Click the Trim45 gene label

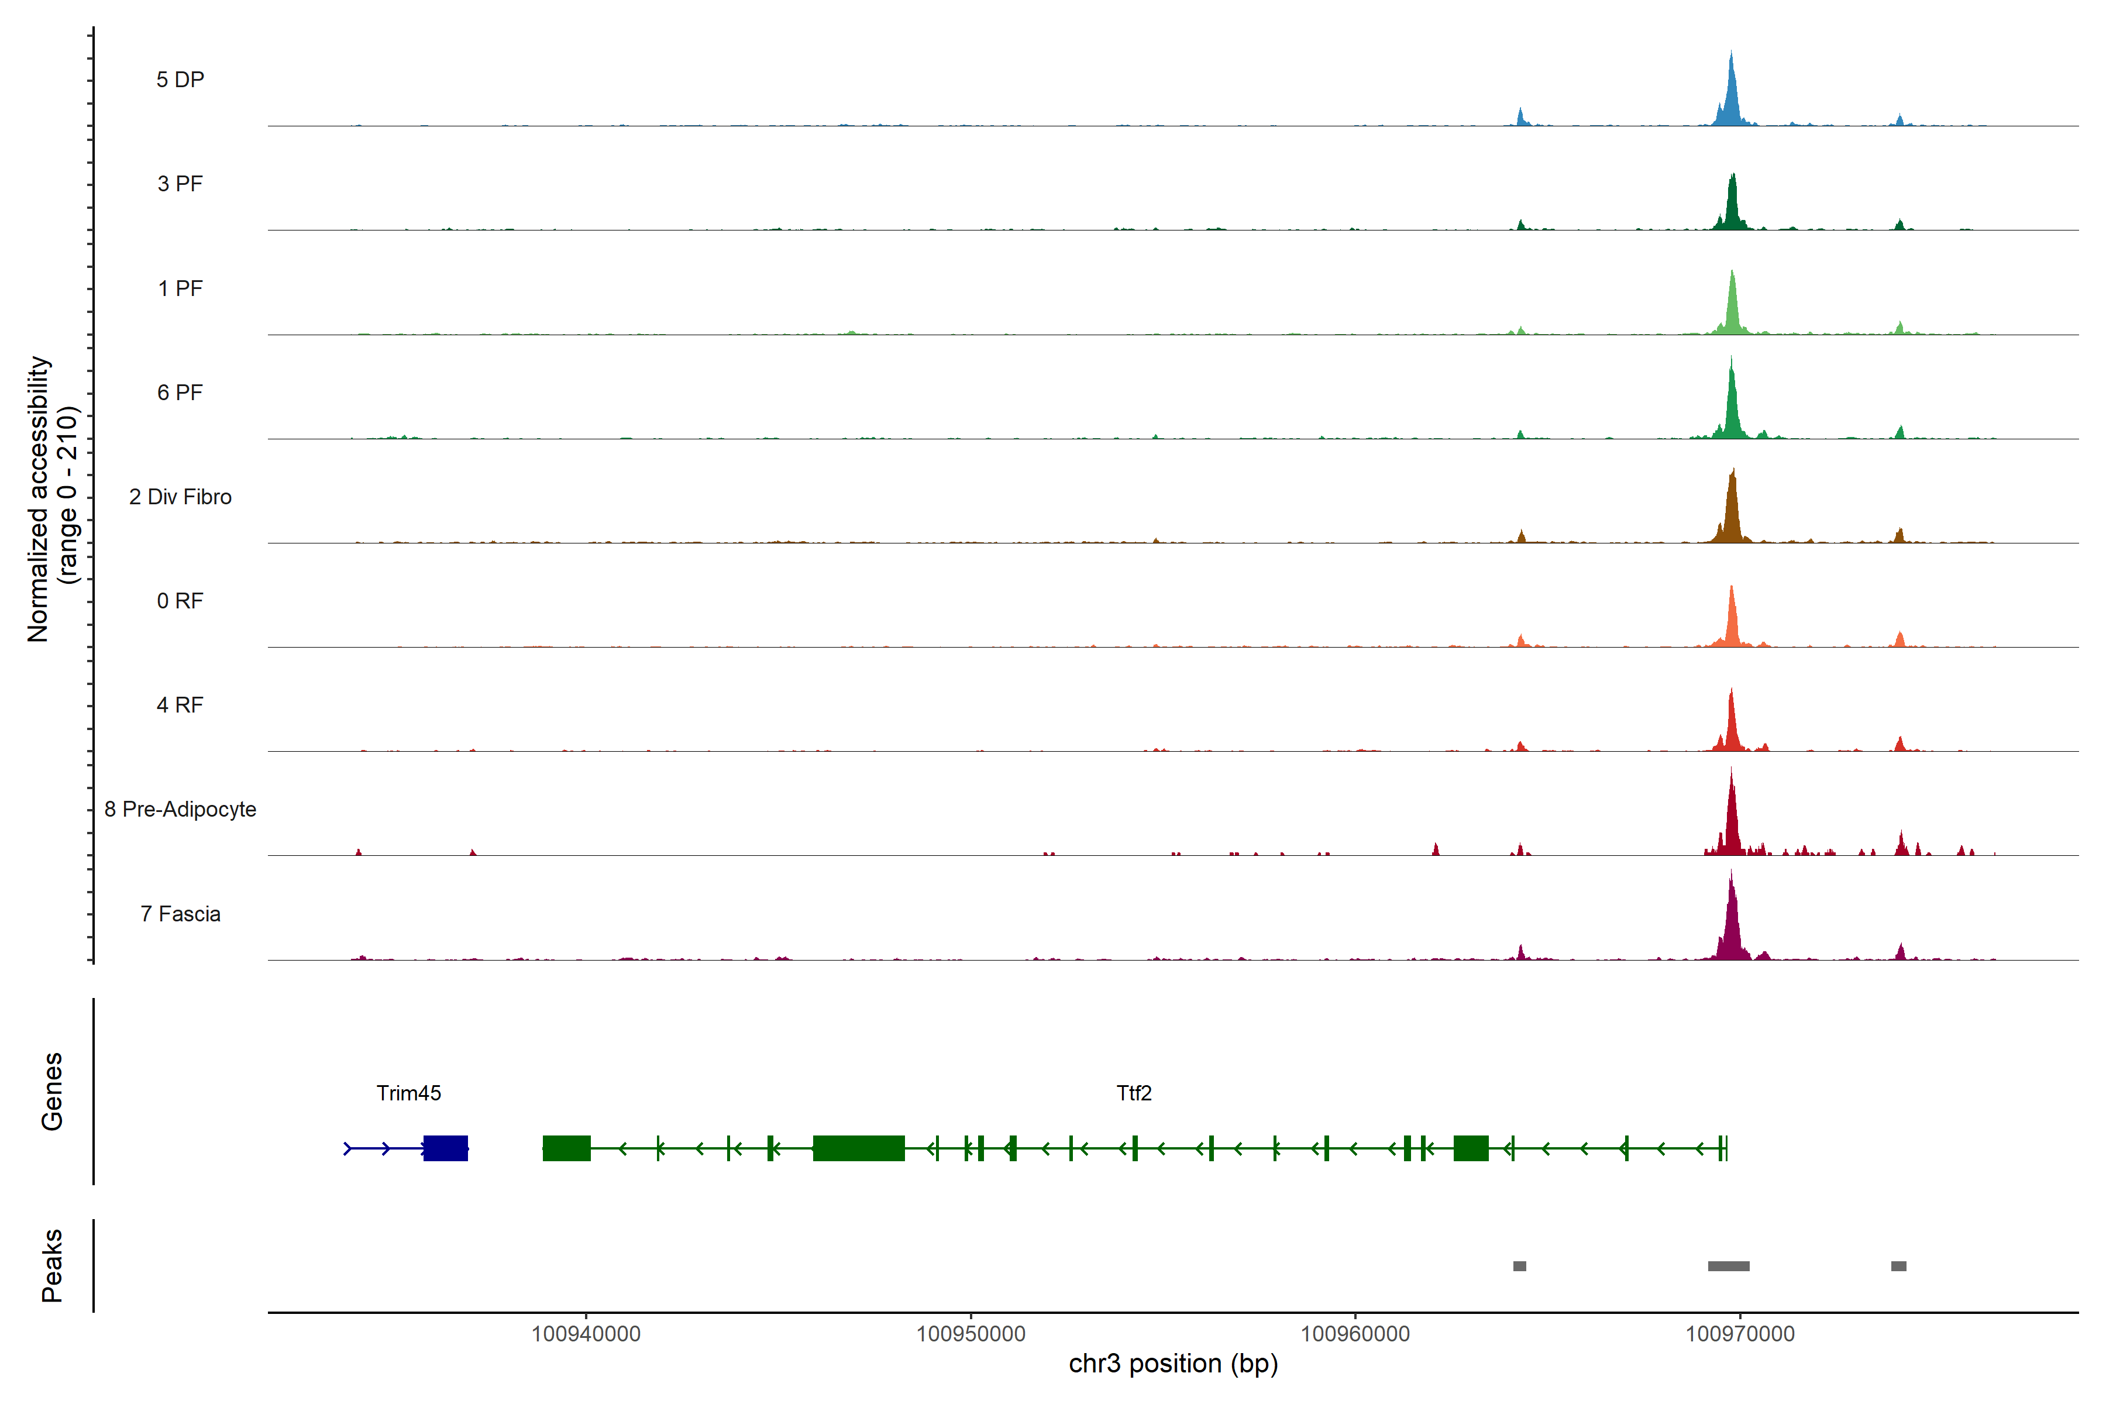(408, 1092)
